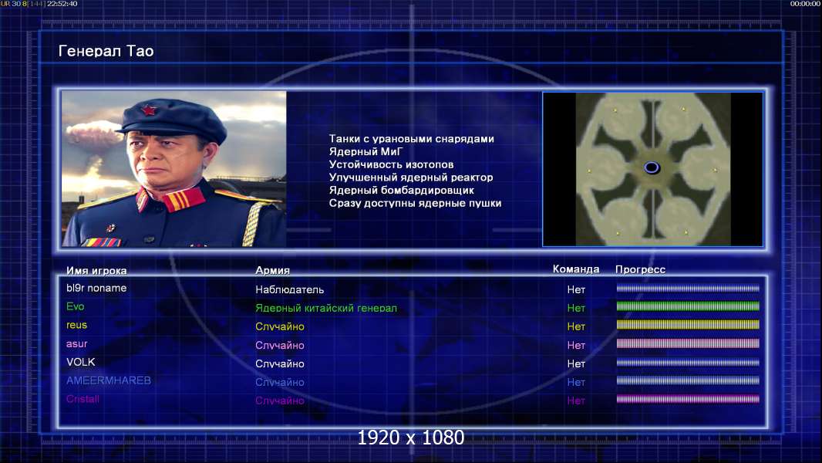Select player name 'Evo'
This screenshot has height=463, width=822.
[75, 306]
